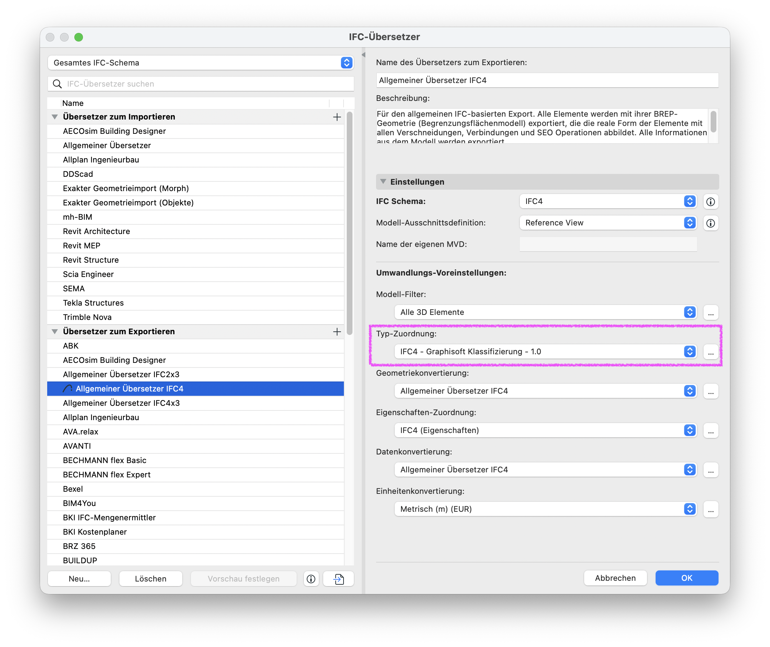This screenshot has height=647, width=770.
Task: Click the translator list scrollbar
Action: (x=350, y=224)
